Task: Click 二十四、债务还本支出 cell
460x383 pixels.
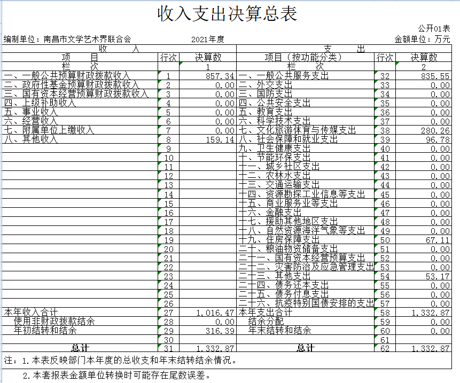Action: (x=306, y=285)
